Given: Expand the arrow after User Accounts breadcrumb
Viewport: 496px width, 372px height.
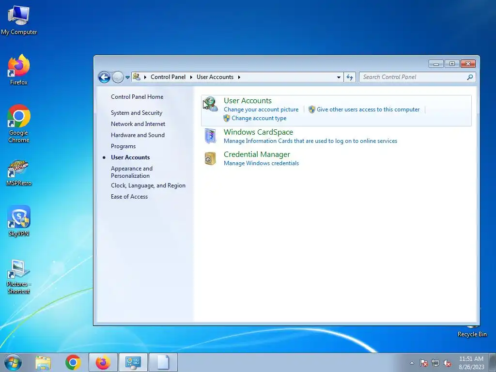Looking at the screenshot, I should [x=239, y=77].
